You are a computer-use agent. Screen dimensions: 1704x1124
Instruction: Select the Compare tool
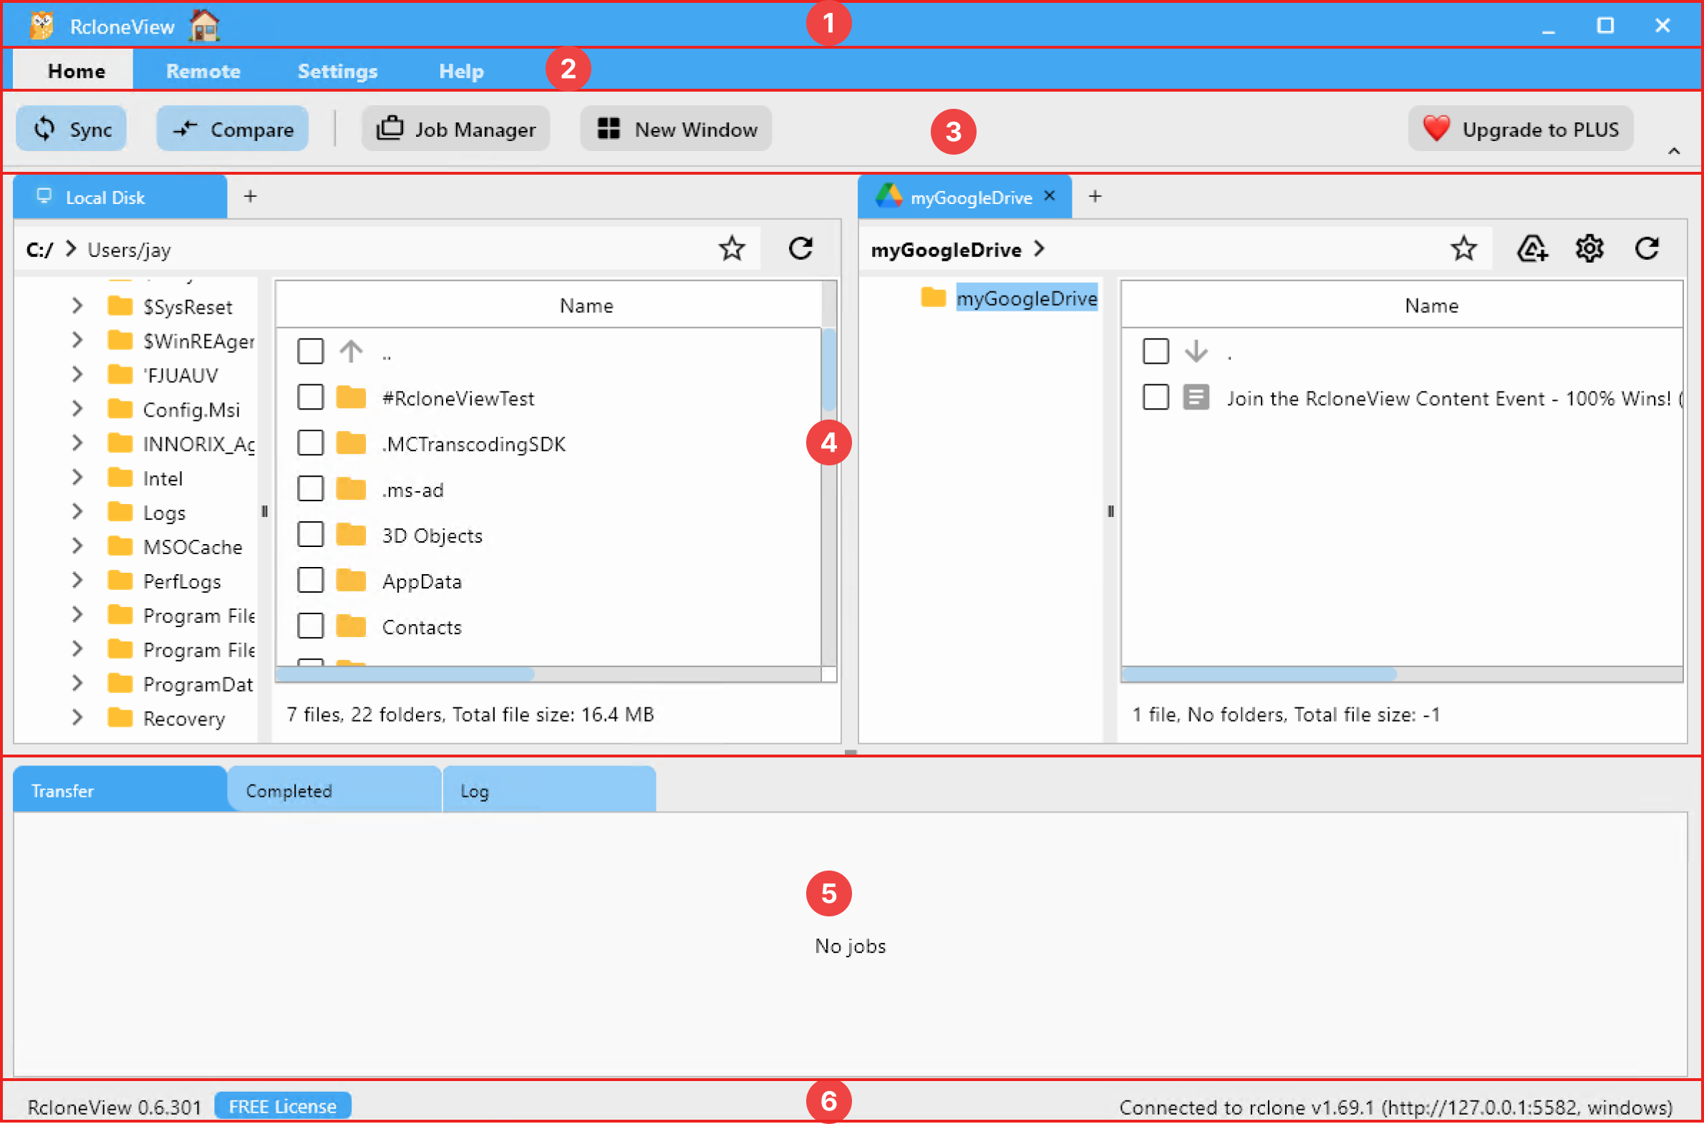click(x=231, y=129)
